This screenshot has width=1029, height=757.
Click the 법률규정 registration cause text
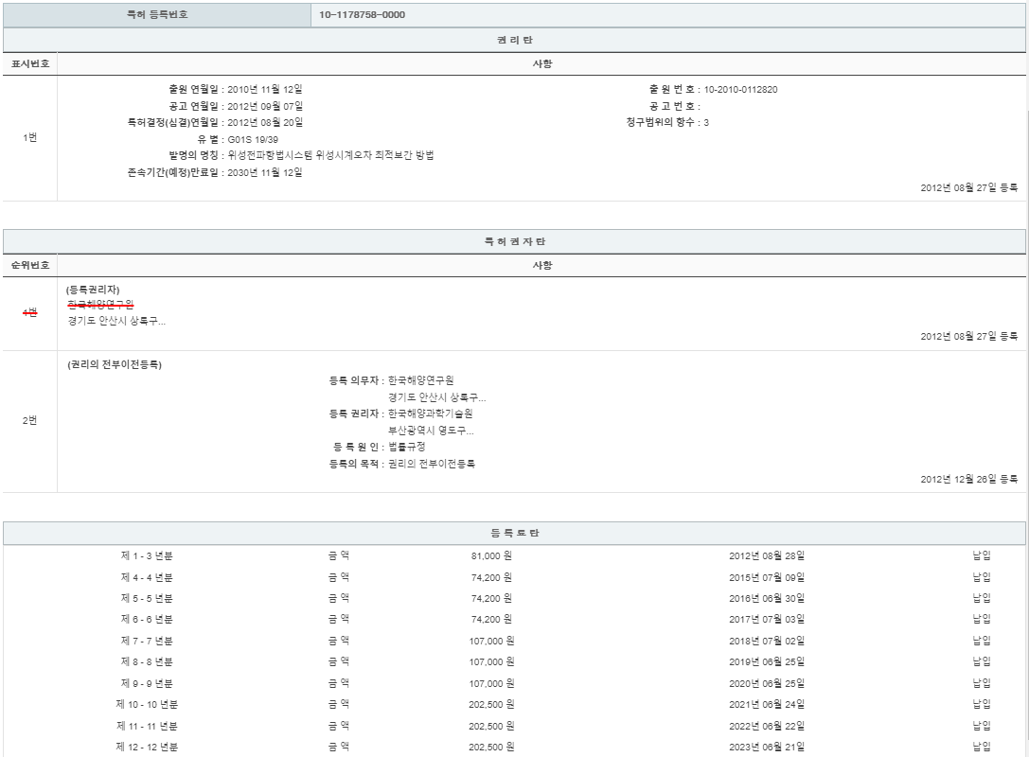point(407,447)
